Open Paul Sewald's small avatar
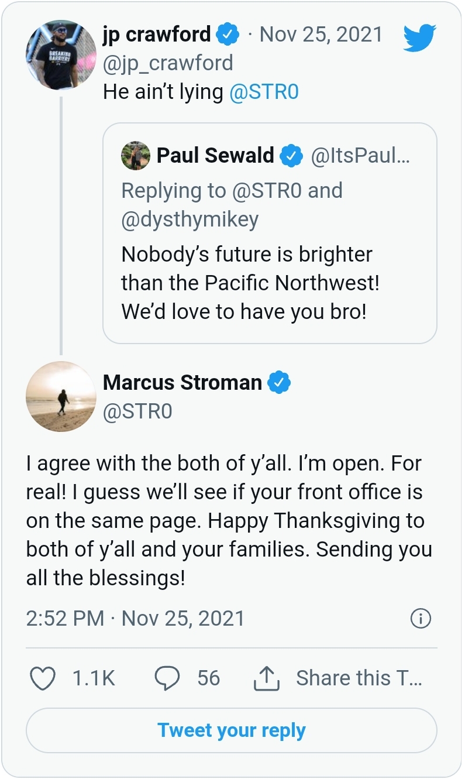Image resolution: width=465 pixels, height=779 pixels. coord(136,156)
